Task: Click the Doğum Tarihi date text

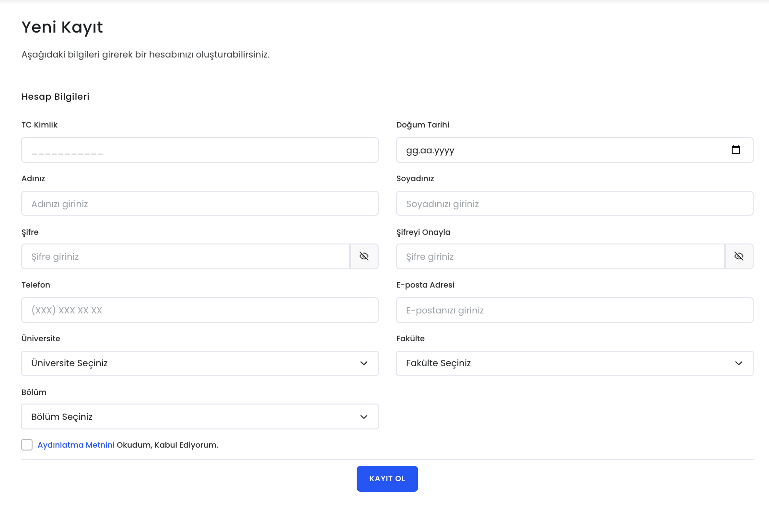Action: click(x=430, y=150)
